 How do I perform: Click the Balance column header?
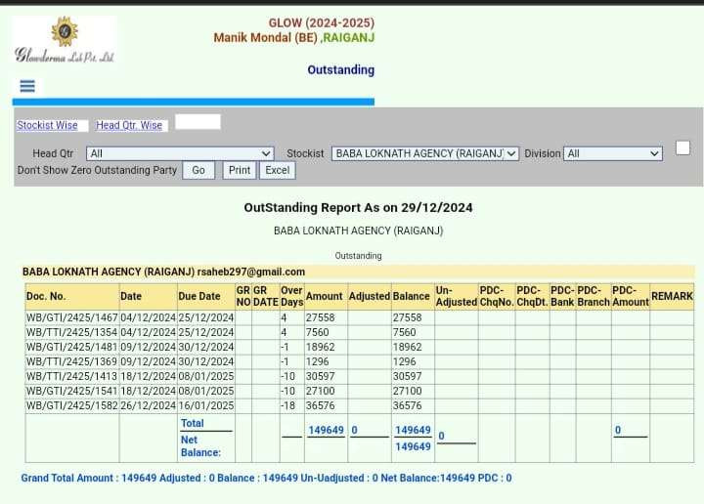tap(412, 296)
